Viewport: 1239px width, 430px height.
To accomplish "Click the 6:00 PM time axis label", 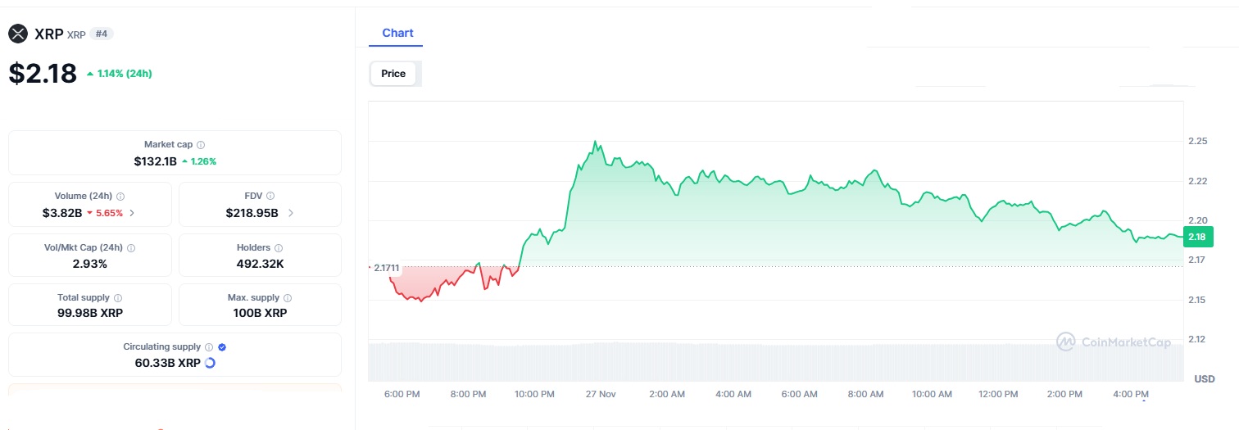I will [402, 394].
